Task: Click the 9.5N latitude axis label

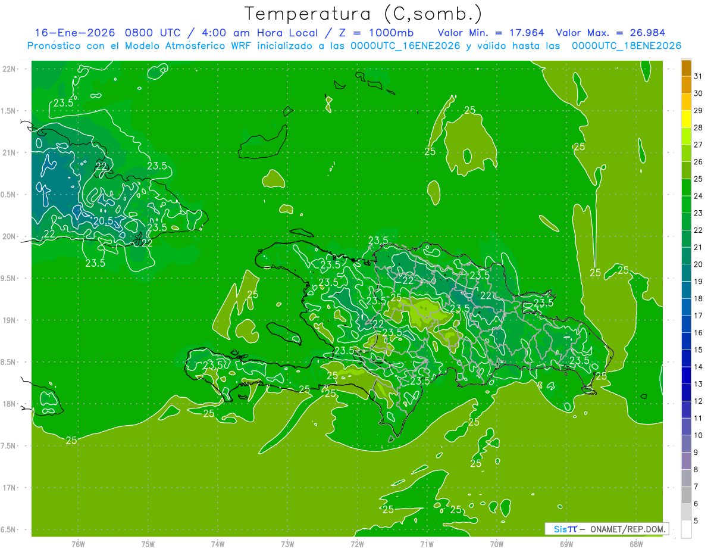Action: pyautogui.click(x=8, y=278)
